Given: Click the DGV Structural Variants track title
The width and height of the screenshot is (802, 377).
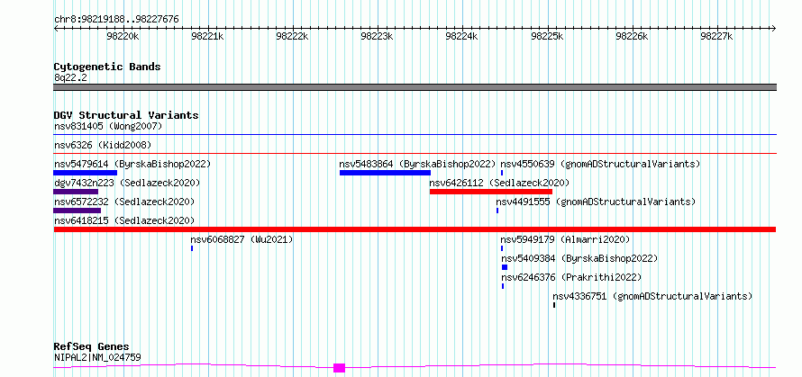Looking at the screenshot, I should point(126,115).
